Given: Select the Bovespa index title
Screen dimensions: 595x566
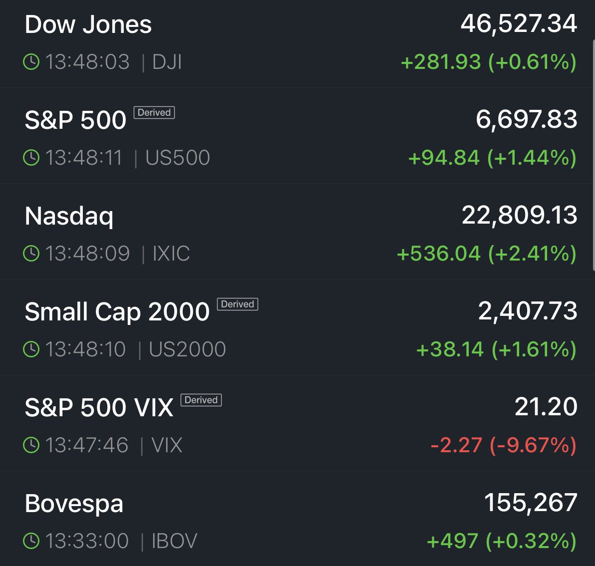Looking at the screenshot, I should coord(74,504).
